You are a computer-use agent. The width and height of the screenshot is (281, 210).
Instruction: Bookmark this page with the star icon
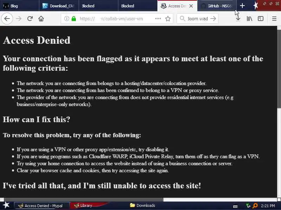point(168,19)
